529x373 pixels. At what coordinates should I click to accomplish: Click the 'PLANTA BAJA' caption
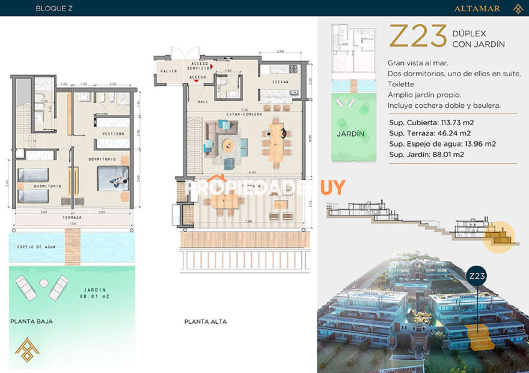(x=32, y=322)
